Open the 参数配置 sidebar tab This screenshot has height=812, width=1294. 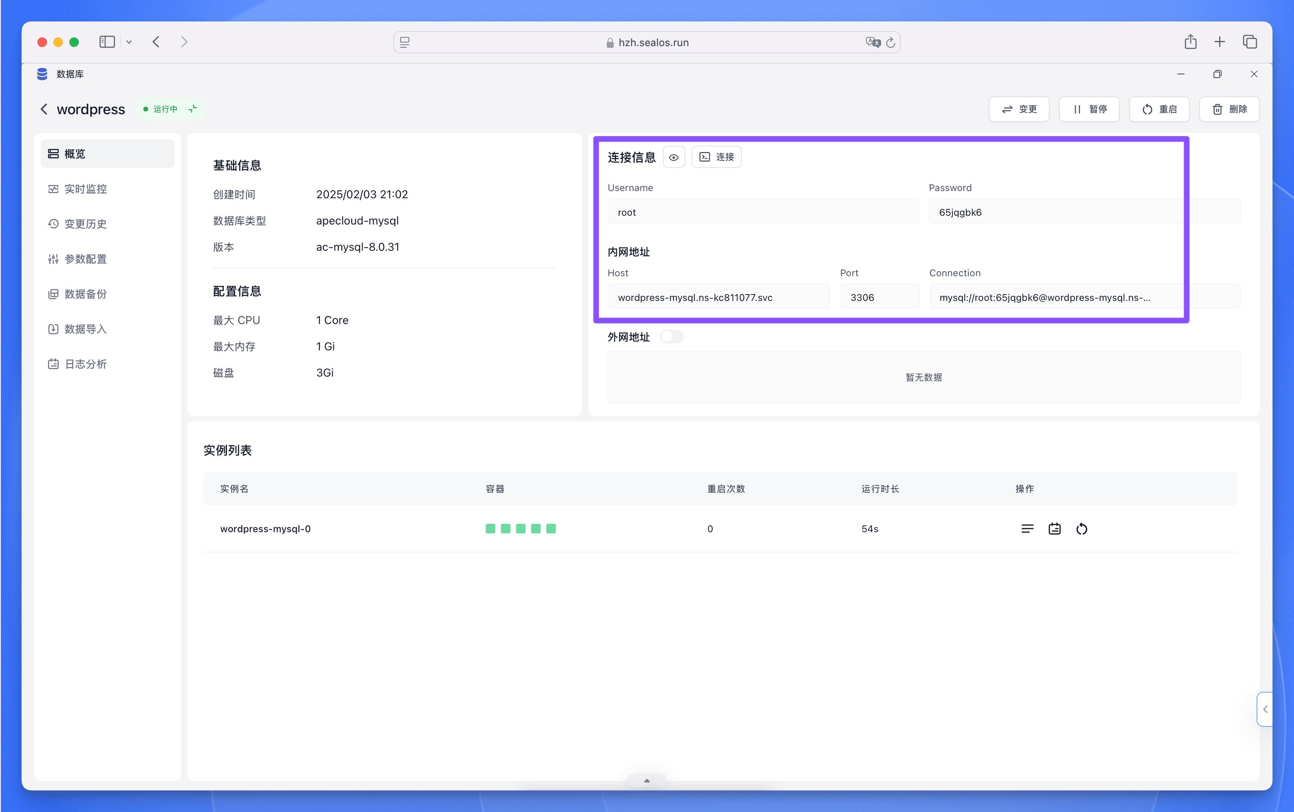pos(108,259)
